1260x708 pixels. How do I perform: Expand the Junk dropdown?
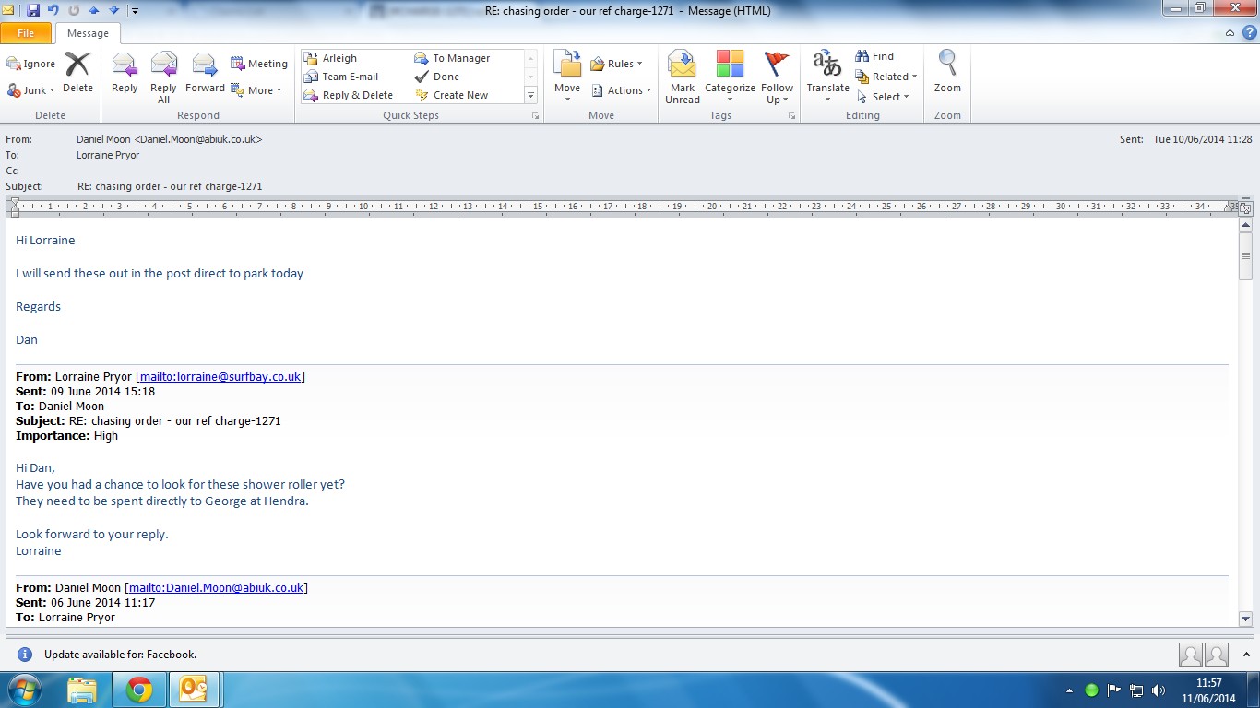pos(33,90)
